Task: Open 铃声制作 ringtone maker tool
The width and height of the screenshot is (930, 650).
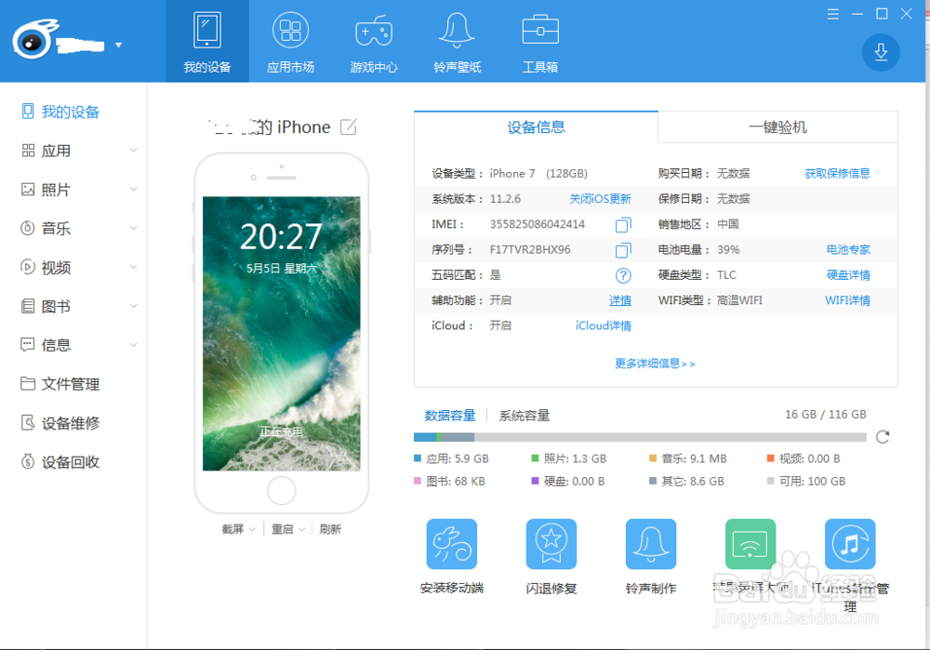Action: click(x=651, y=556)
